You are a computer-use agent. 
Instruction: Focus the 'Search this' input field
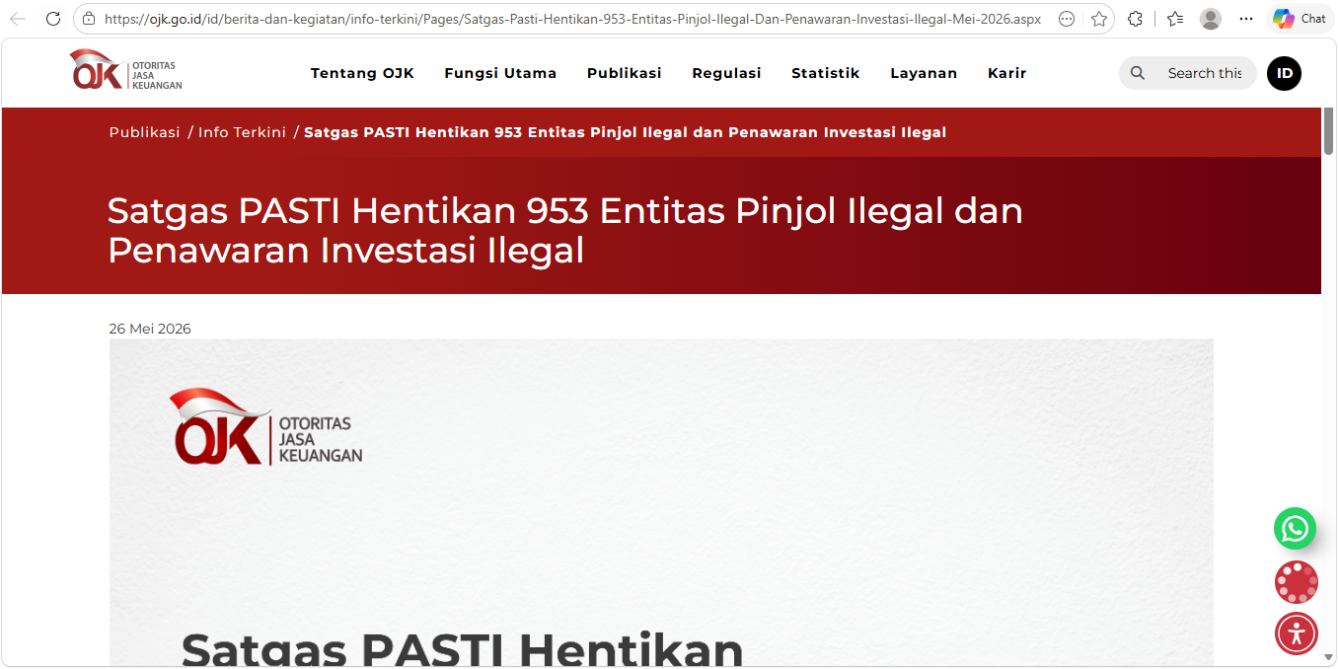[x=1205, y=73]
